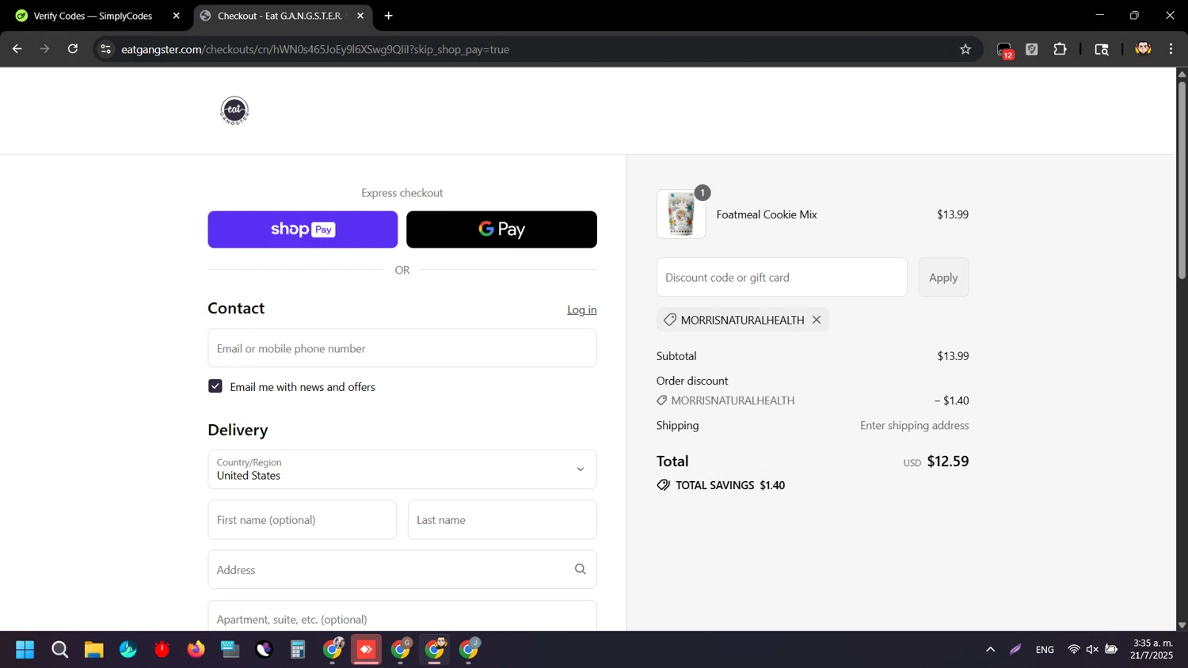The width and height of the screenshot is (1188, 668).
Task: Open the Chrome profile avatar
Action: pos(1143,49)
